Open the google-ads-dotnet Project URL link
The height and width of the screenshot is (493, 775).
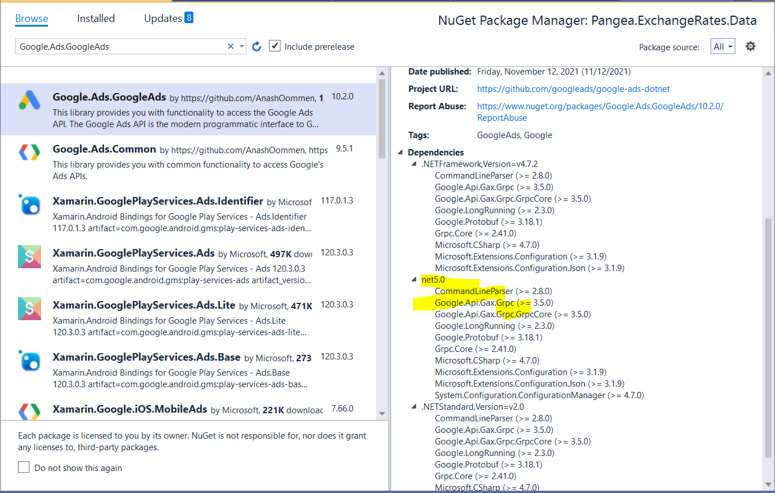coord(573,89)
